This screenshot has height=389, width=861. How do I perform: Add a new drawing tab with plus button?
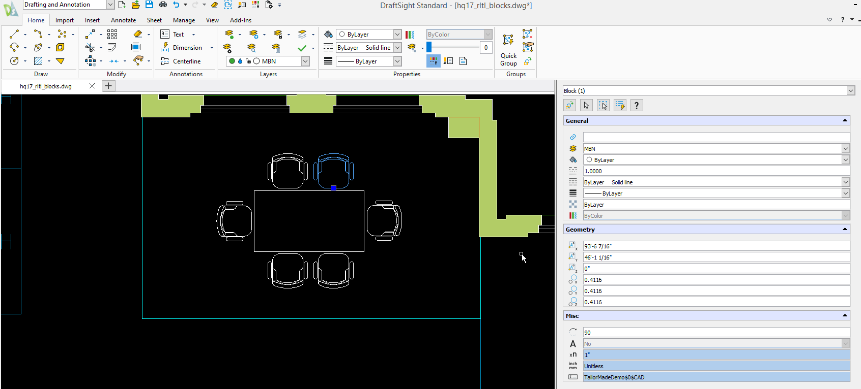click(108, 86)
